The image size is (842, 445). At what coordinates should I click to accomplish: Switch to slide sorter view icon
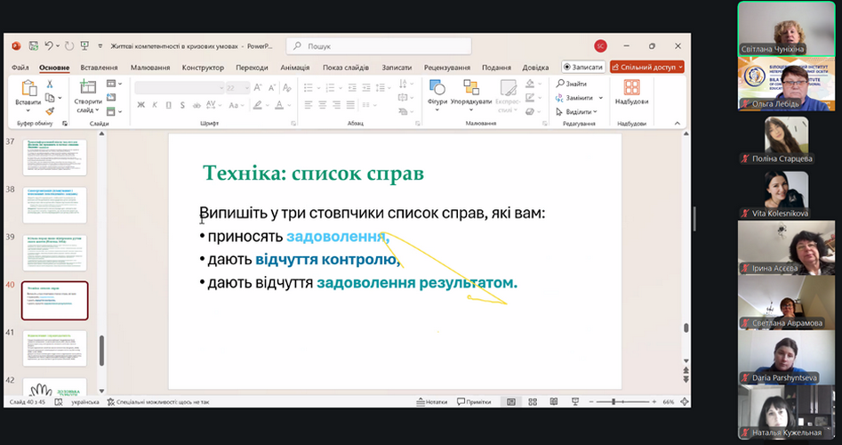click(532, 402)
